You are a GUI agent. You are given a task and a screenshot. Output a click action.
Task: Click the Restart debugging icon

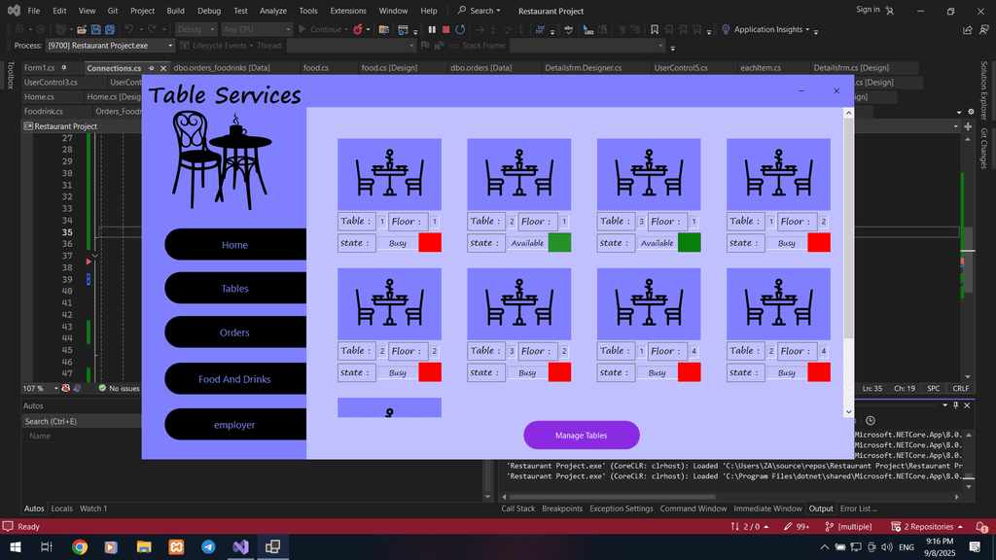pyautogui.click(x=460, y=30)
